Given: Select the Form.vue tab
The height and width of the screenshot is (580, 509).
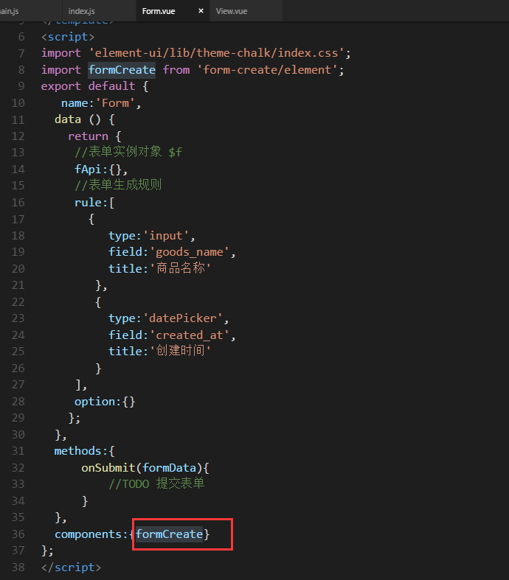Looking at the screenshot, I should click(159, 11).
